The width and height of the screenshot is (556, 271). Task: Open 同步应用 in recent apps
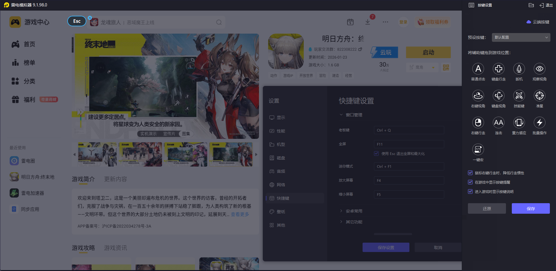pyautogui.click(x=25, y=209)
